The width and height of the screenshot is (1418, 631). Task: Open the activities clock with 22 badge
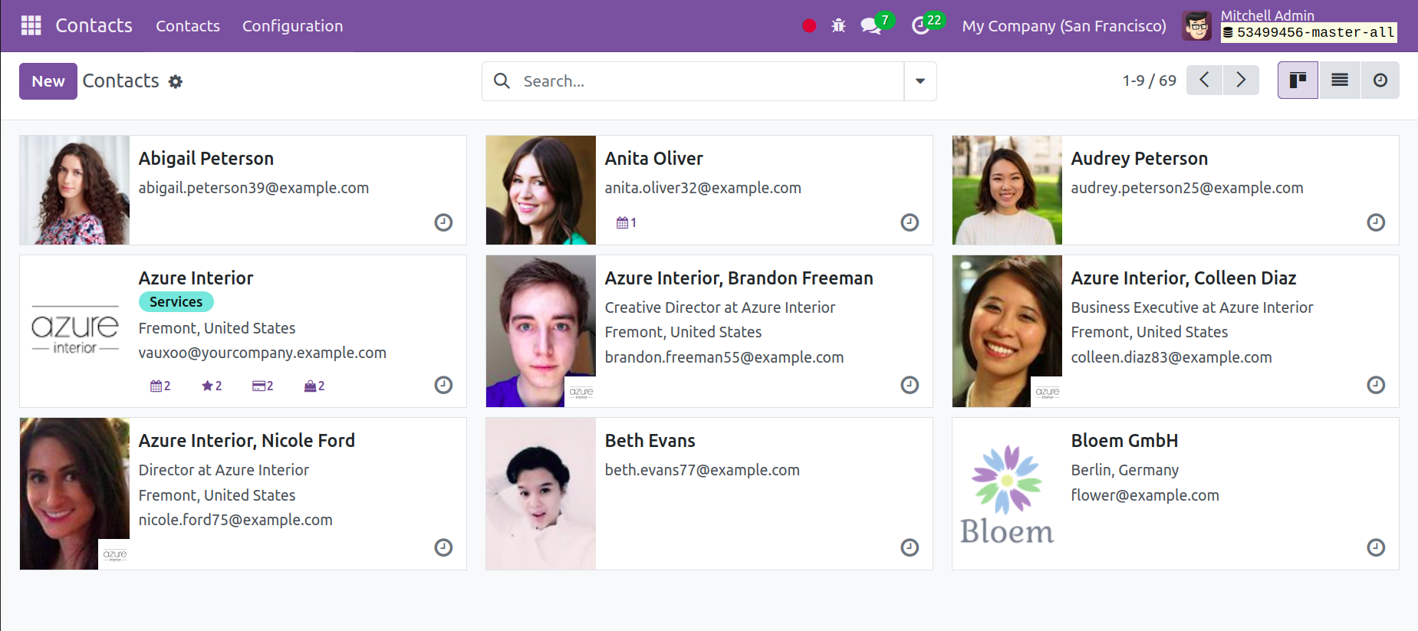920,26
